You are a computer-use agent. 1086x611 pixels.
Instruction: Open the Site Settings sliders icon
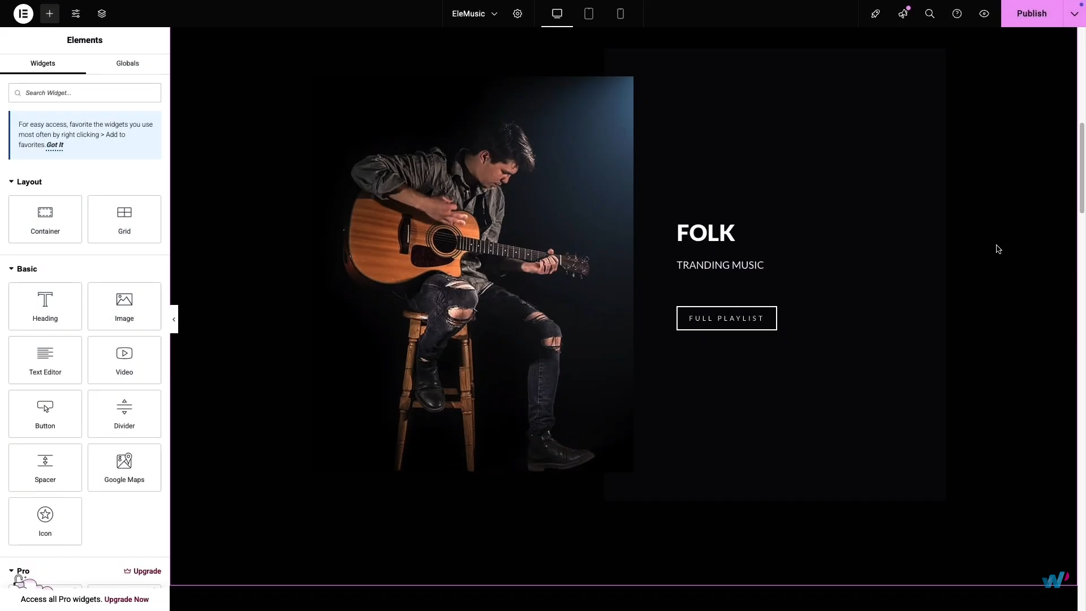(x=76, y=14)
